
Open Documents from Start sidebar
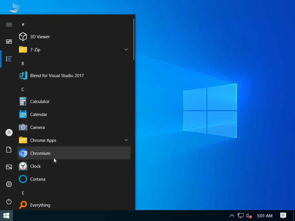click(9, 150)
